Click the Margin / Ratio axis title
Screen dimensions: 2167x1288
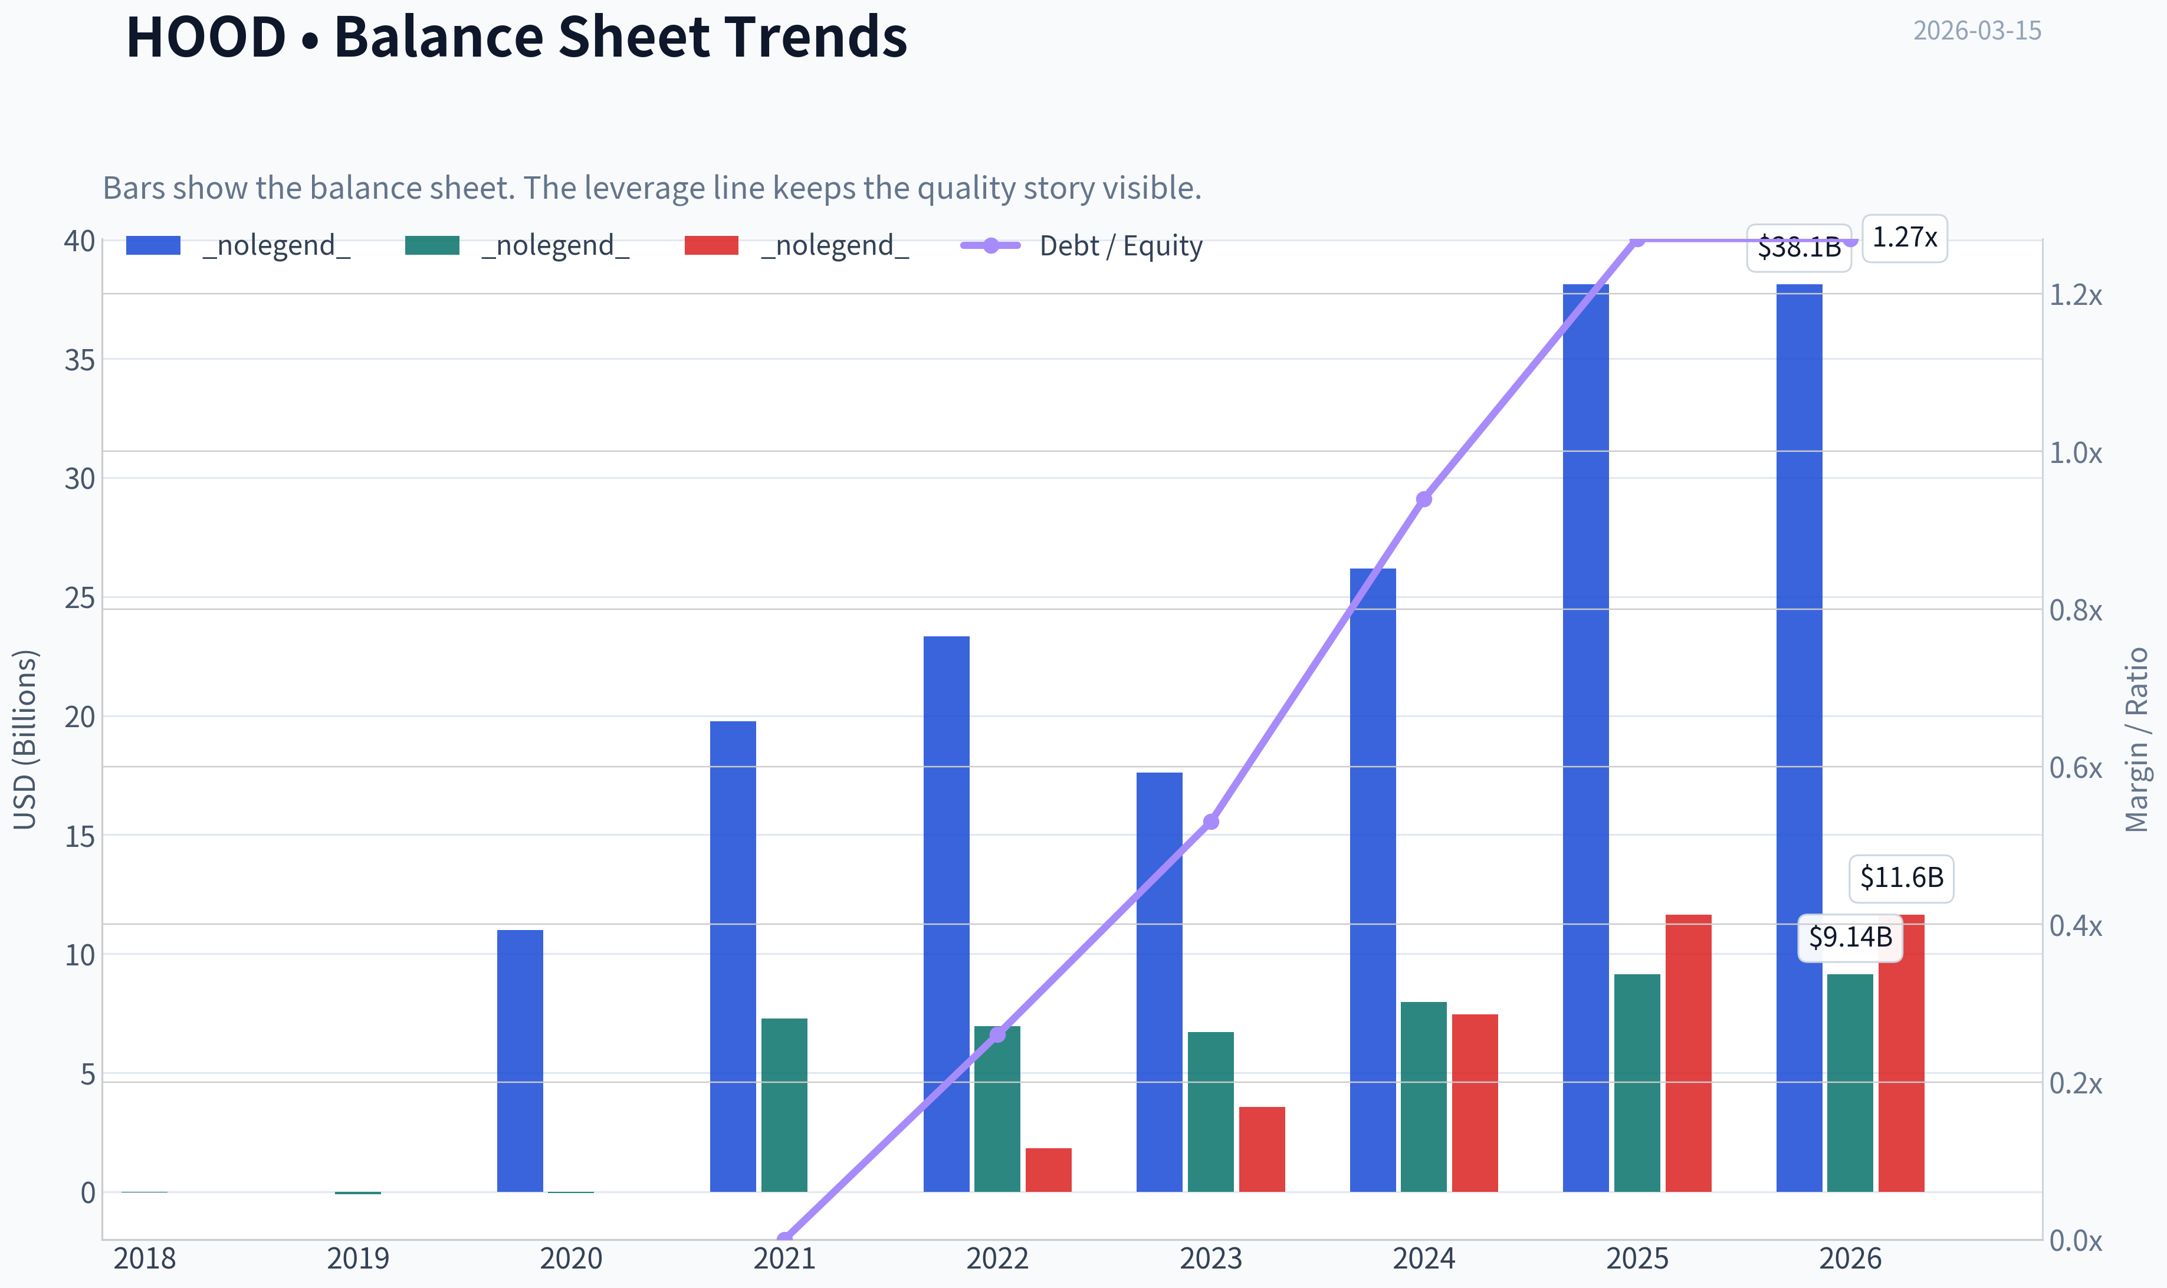2137,740
